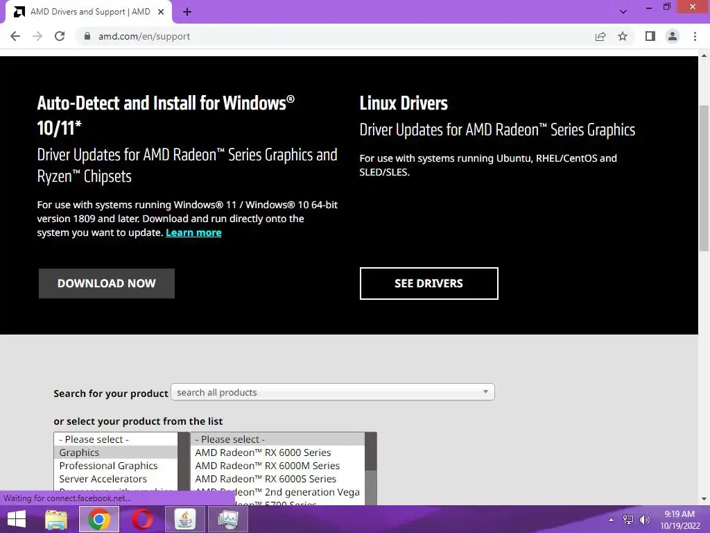This screenshot has height=533, width=710.
Task: Choose AMD Radeon 2nd generation Vega
Action: click(277, 492)
